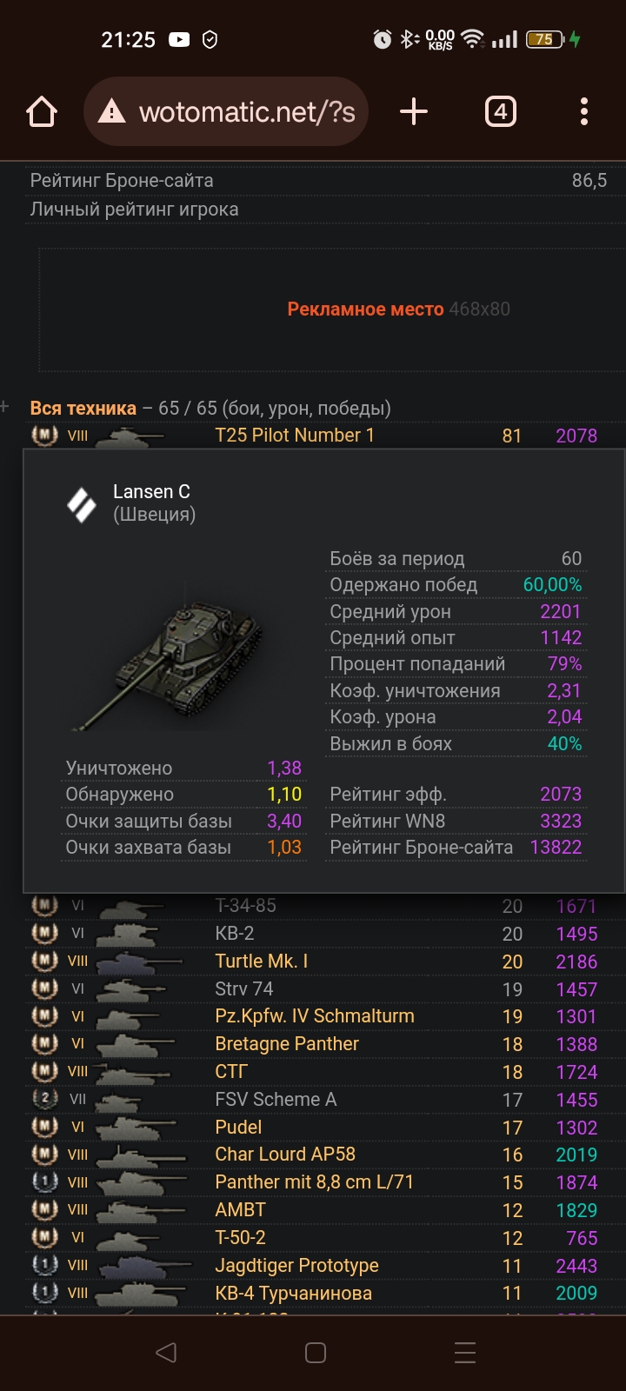The width and height of the screenshot is (626, 1391).
Task: Tap the mastery badge beside FSV Scheme A
Action: (44, 1100)
